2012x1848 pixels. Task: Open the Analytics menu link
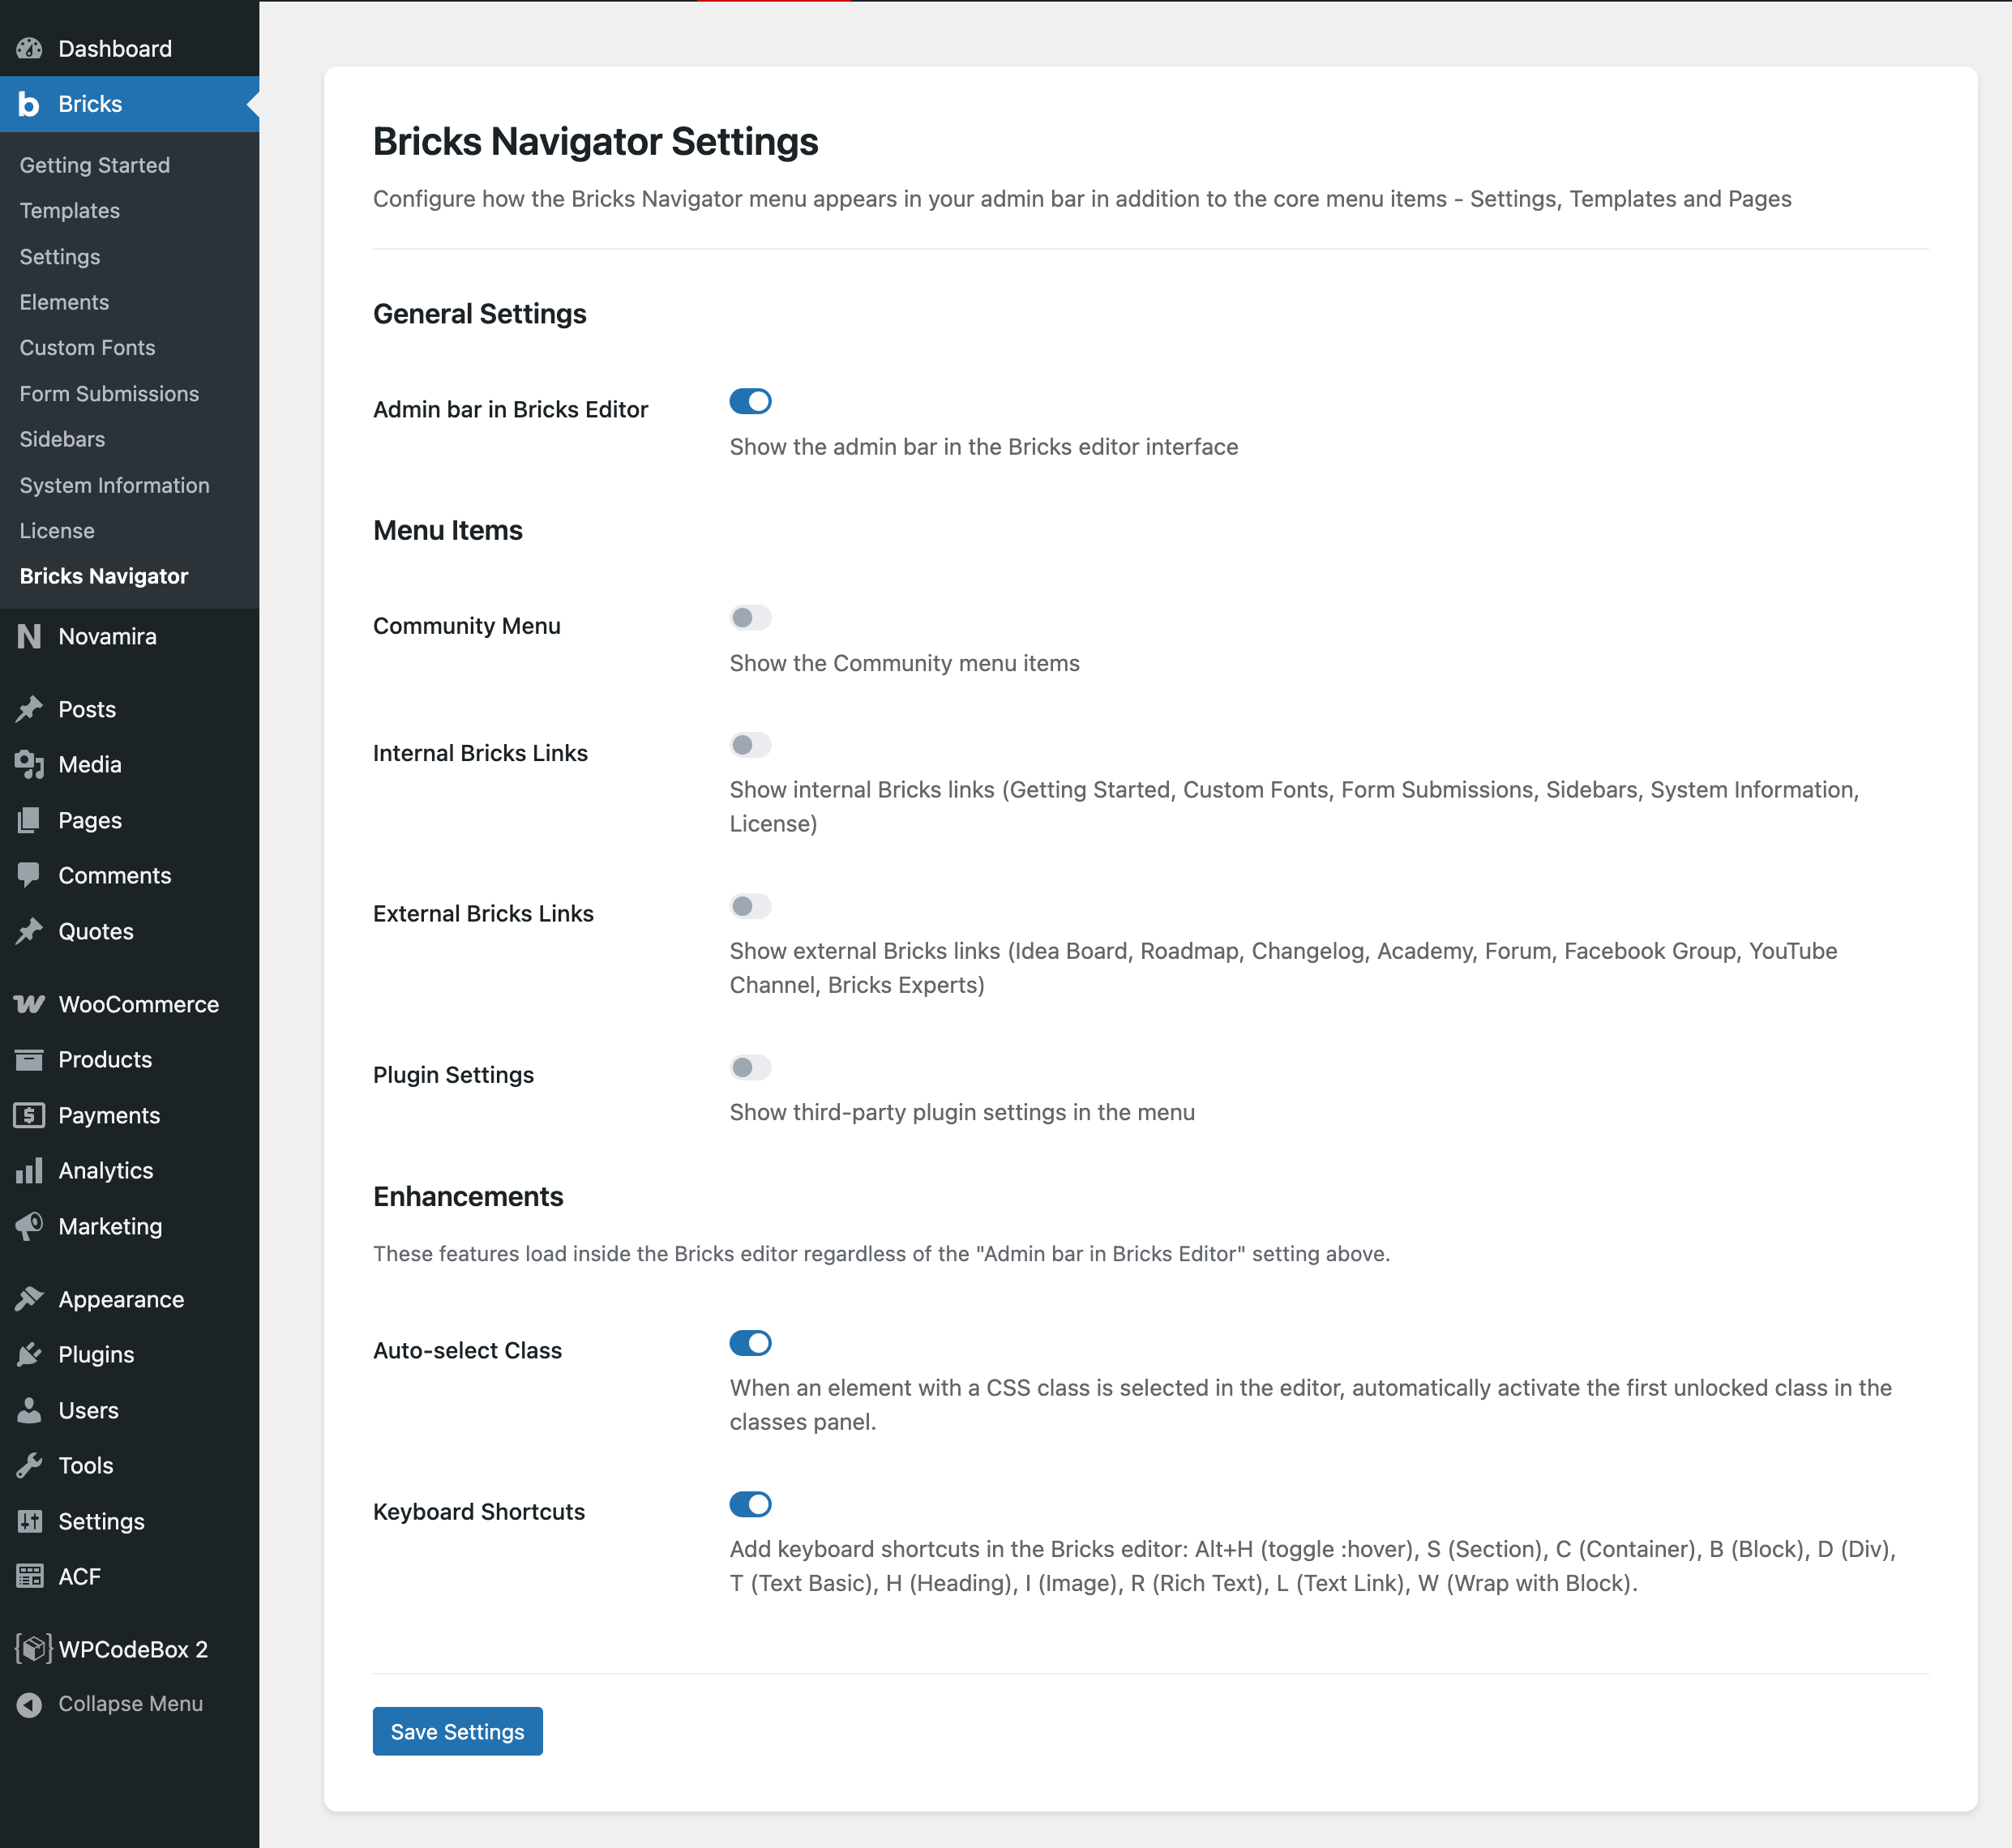click(x=106, y=1170)
